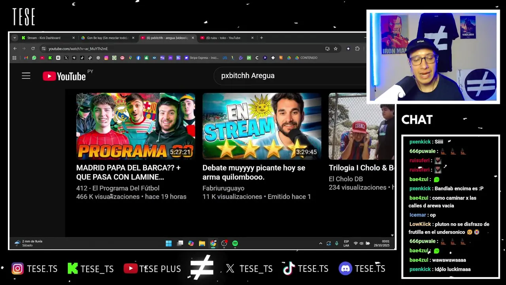The height and width of the screenshot is (285, 506).
Task: Expand the system tray hidden icons chevron
Action: tap(321, 243)
